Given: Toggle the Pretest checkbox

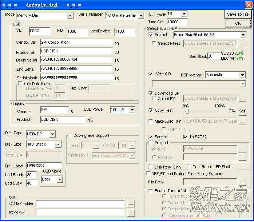Looking at the screenshot, I should (x=151, y=35).
